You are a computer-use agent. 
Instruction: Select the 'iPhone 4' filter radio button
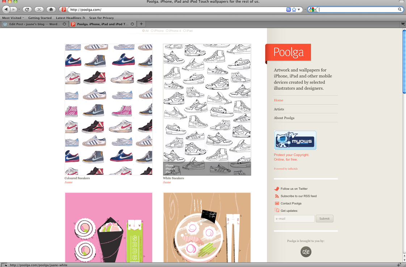tap(167, 31)
